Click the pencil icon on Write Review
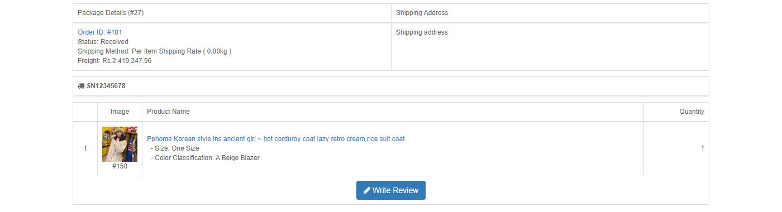782x212 pixels. [367, 190]
